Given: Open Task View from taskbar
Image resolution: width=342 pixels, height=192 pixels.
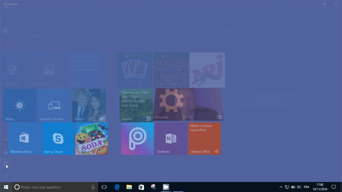Looking at the screenshot, I should 104,187.
